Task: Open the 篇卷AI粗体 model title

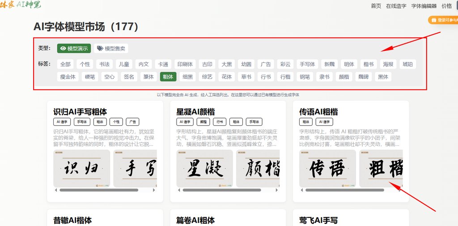Action: [x=195, y=220]
